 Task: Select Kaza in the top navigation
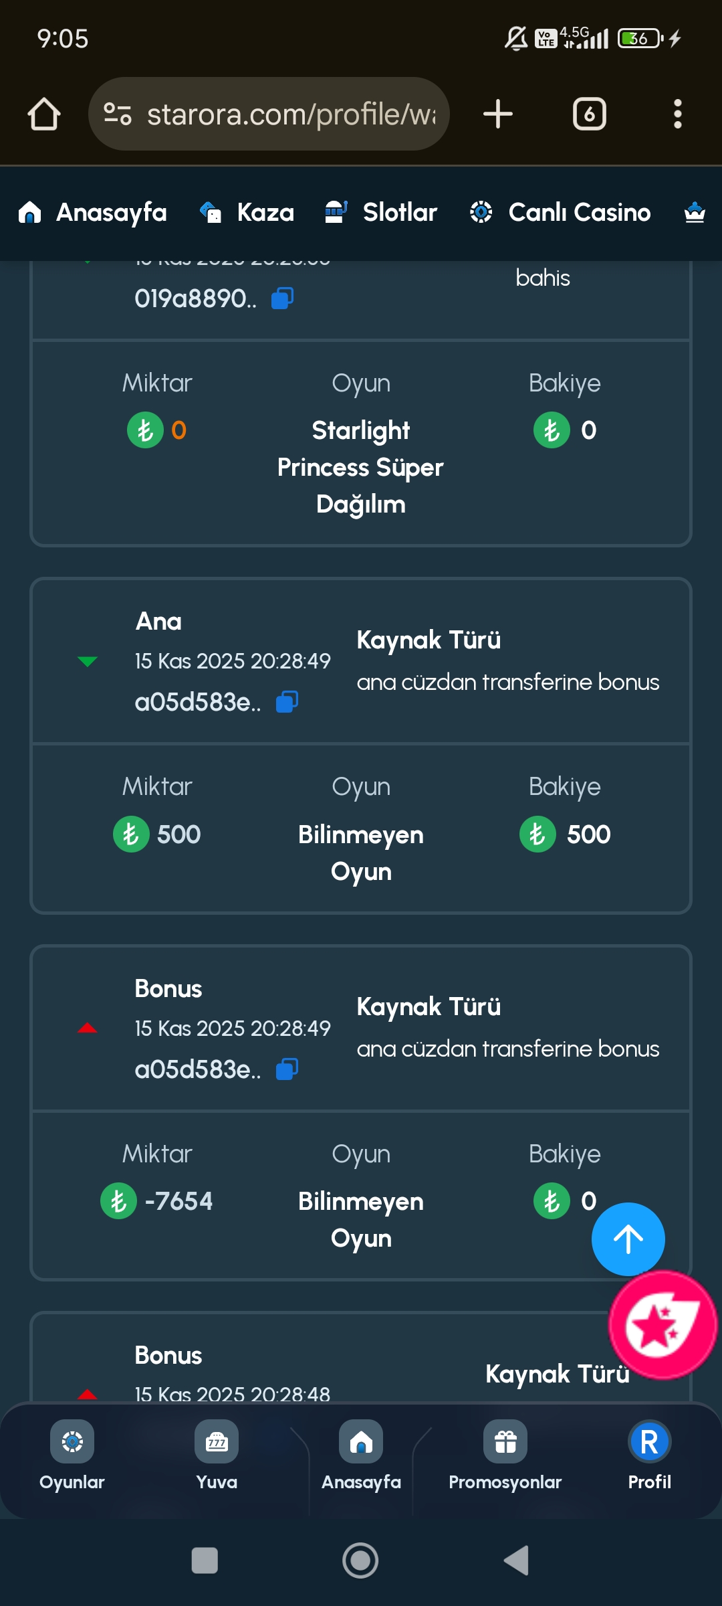coord(247,213)
